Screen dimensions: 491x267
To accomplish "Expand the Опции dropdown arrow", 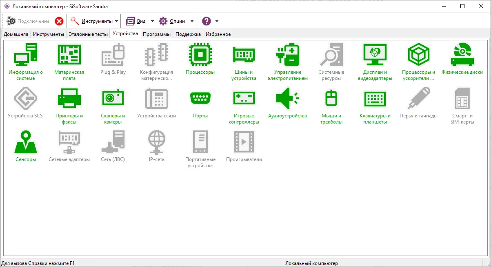I will click(x=192, y=21).
